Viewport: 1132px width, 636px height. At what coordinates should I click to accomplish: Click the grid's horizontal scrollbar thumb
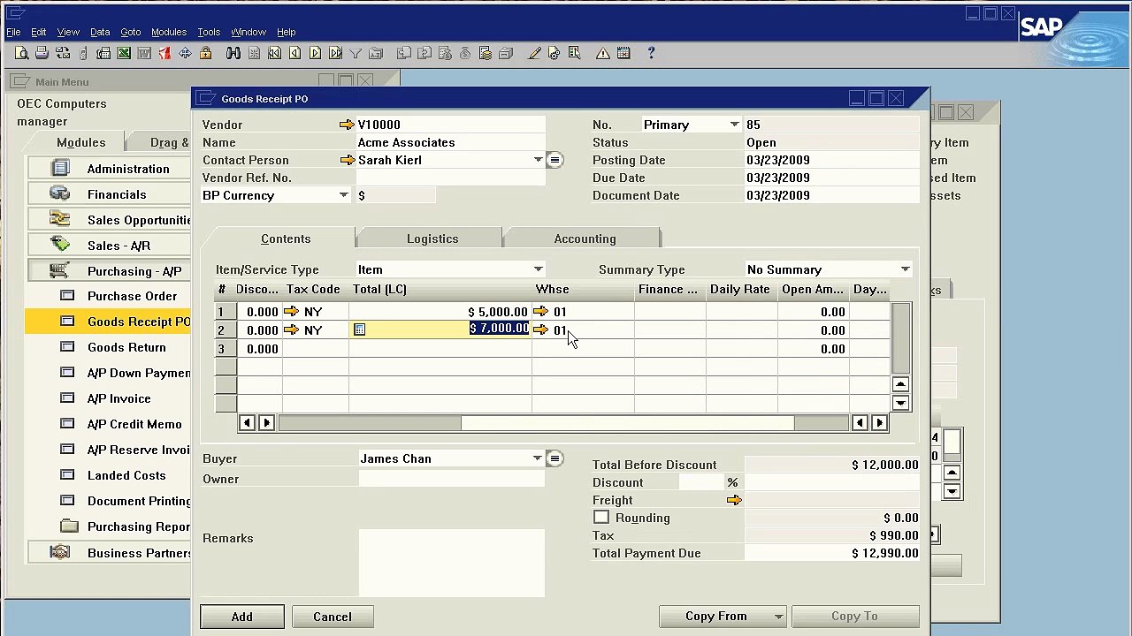627,423
